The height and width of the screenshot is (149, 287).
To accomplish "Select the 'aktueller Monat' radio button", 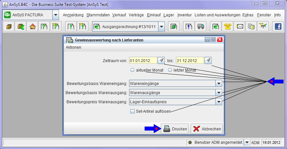I will click(x=132, y=70).
